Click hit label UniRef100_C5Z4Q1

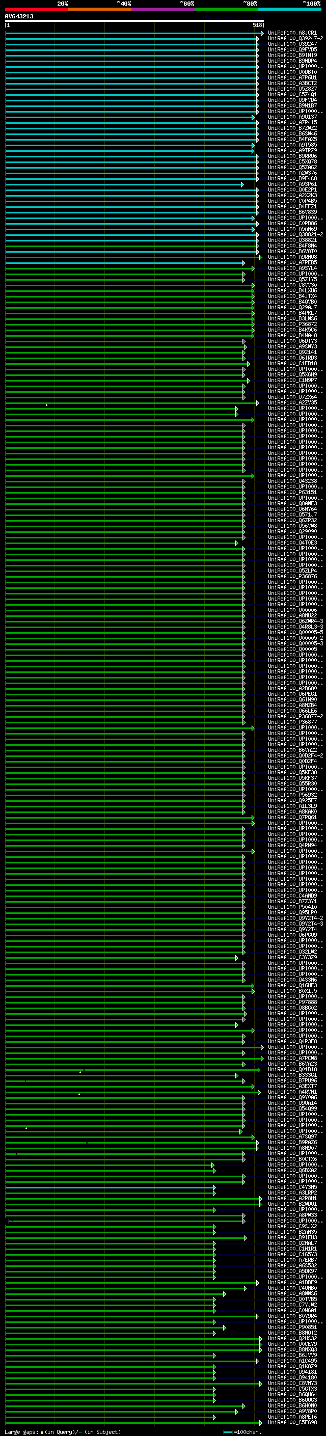[x=292, y=94]
